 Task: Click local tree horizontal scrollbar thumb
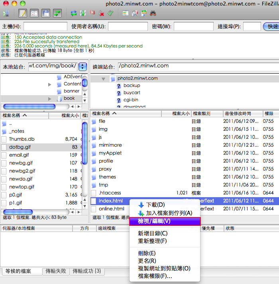point(29,106)
